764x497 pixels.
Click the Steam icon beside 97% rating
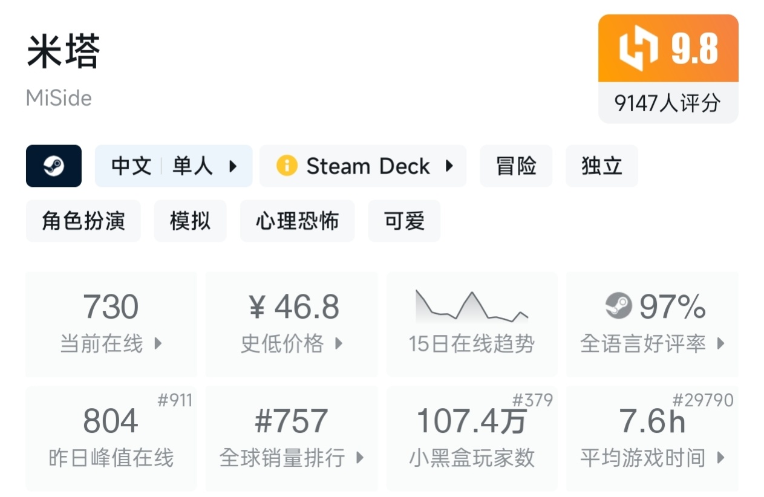[618, 306]
